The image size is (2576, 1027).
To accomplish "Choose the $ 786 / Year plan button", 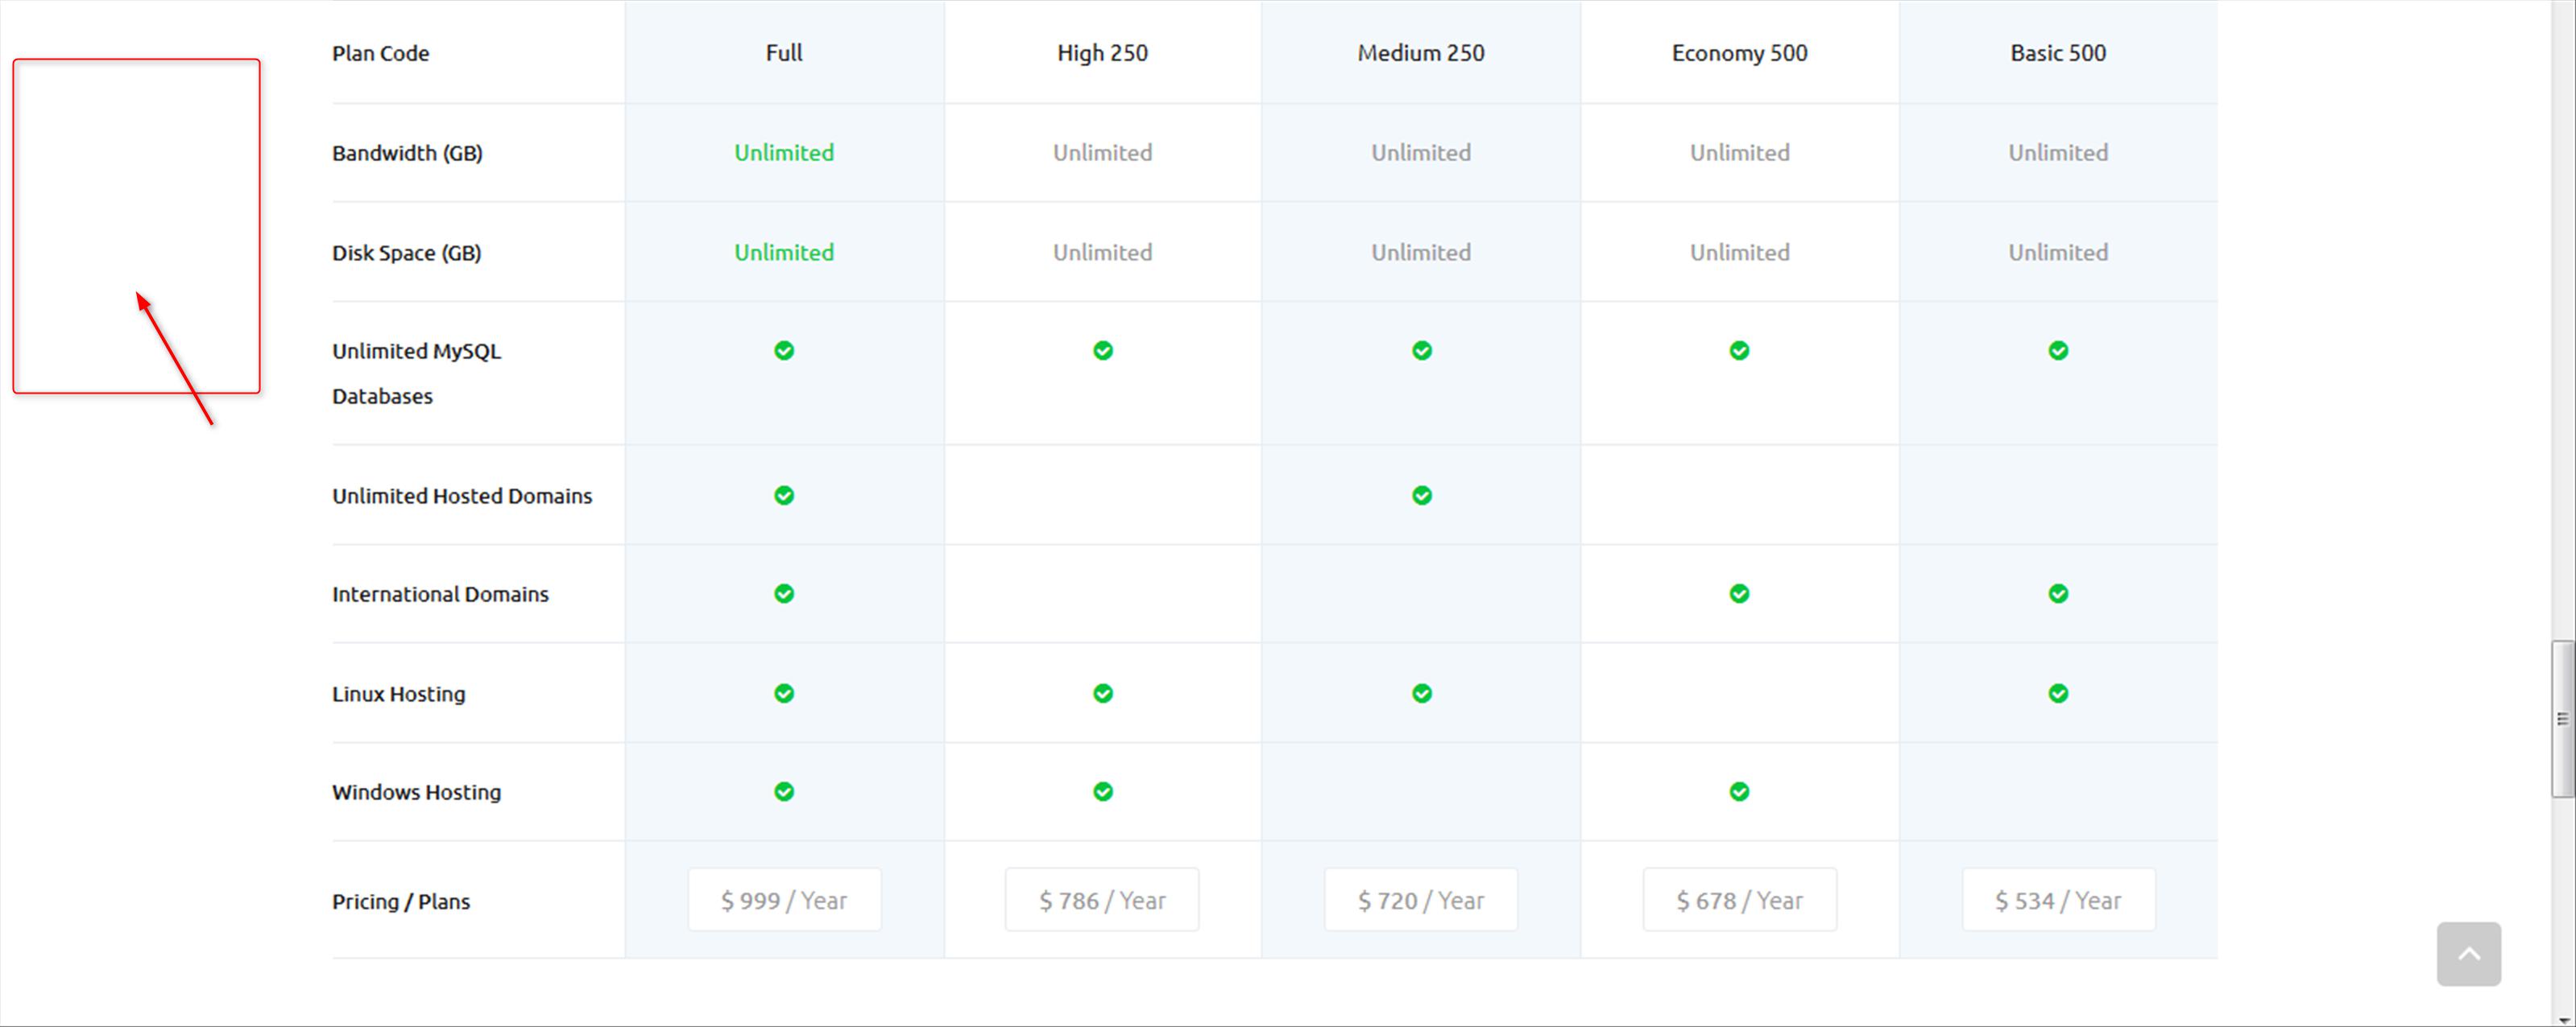I will 1102,900.
